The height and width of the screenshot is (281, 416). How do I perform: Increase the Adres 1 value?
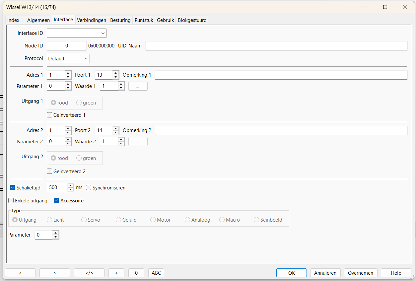(68, 73)
